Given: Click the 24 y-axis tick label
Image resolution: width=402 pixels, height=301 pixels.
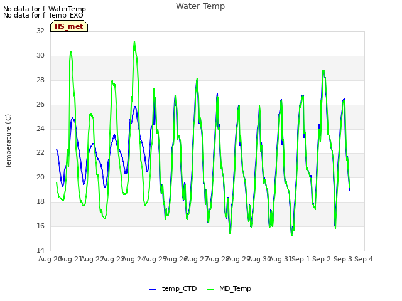Looking at the screenshot, I should (40, 129).
